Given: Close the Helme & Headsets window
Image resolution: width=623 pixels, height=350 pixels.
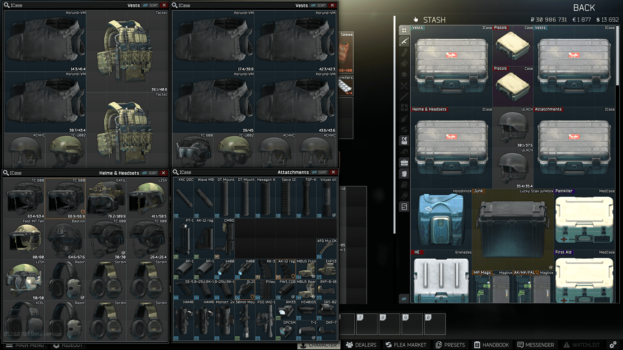Looking at the screenshot, I should 164,173.
